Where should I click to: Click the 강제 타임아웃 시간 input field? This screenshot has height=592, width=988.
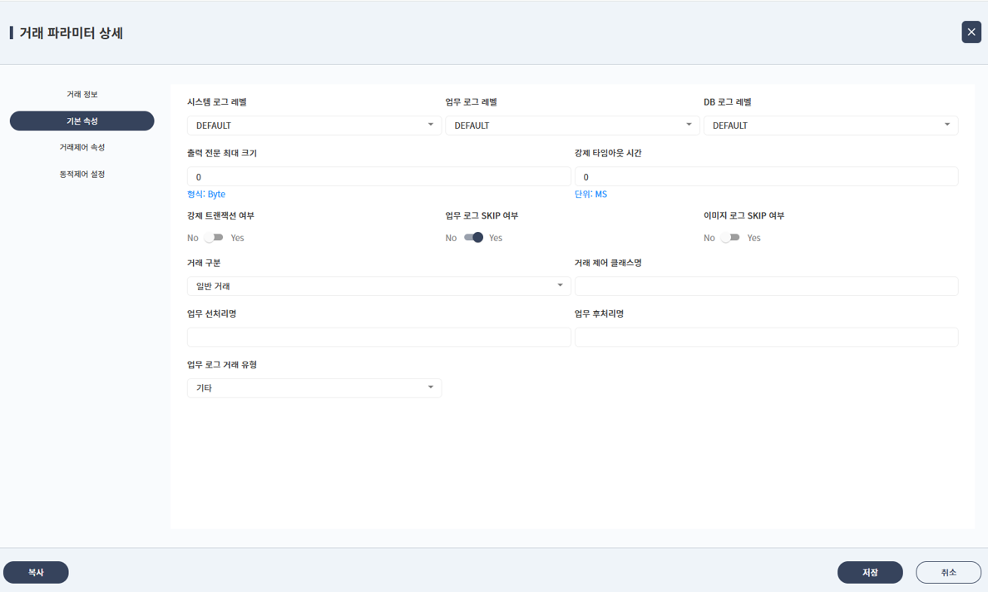(x=766, y=177)
